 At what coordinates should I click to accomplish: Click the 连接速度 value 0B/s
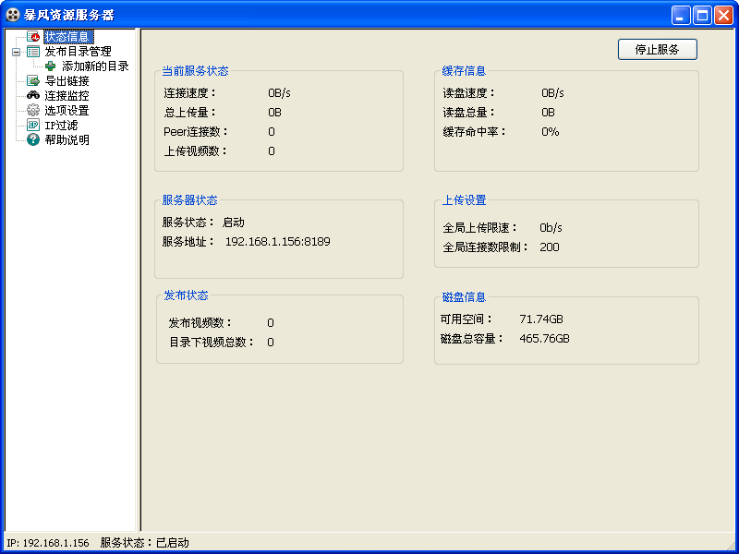280,93
